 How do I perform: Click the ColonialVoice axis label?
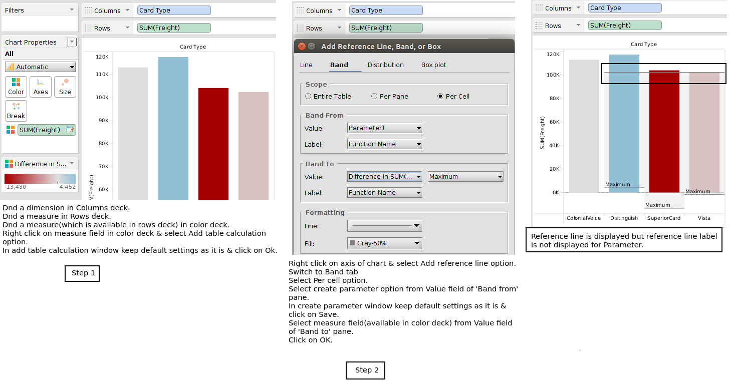[x=584, y=218]
